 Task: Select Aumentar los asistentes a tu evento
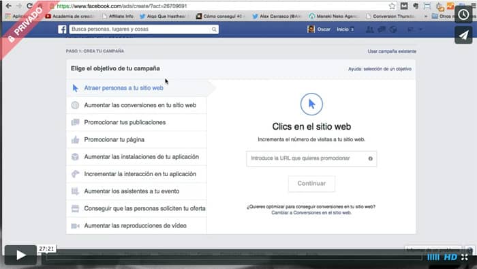(x=136, y=191)
